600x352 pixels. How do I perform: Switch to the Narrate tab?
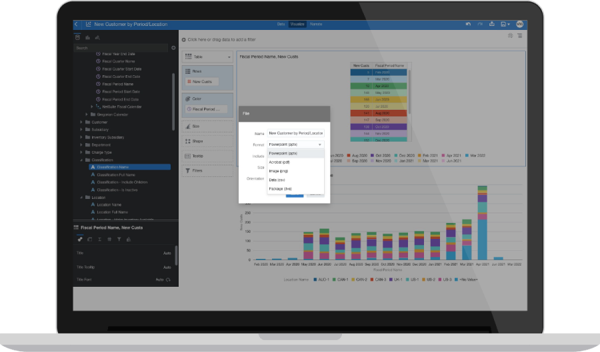tap(316, 24)
